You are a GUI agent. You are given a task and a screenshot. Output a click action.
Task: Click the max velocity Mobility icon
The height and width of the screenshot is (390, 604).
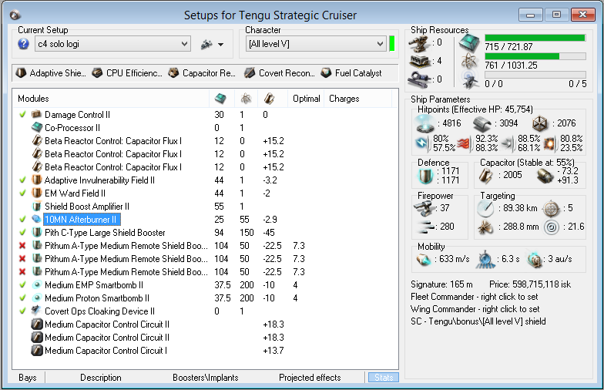[x=423, y=259]
